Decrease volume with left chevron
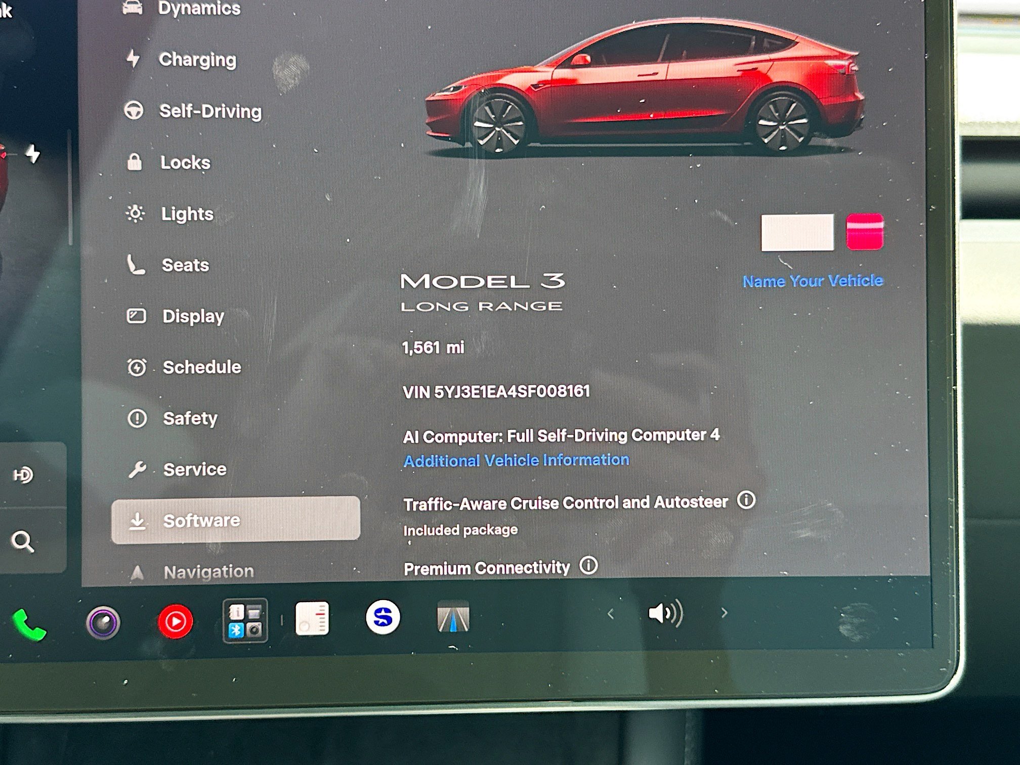 (611, 614)
